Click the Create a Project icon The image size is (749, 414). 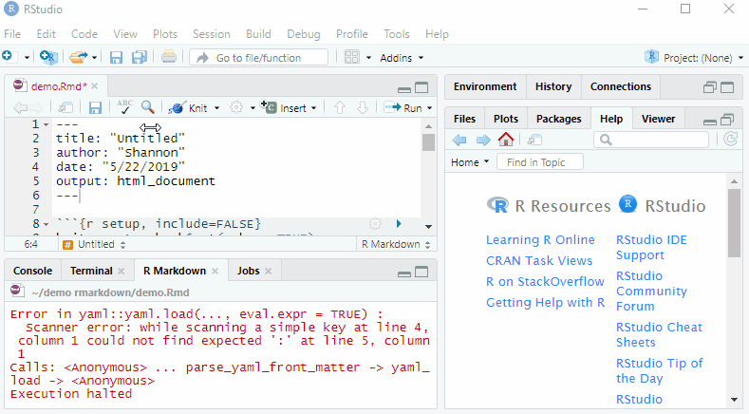pyautogui.click(x=48, y=57)
